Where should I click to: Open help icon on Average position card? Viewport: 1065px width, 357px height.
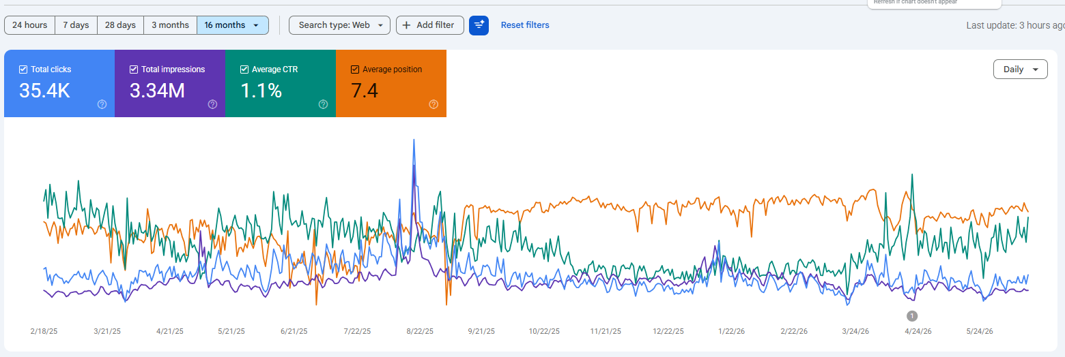434,104
